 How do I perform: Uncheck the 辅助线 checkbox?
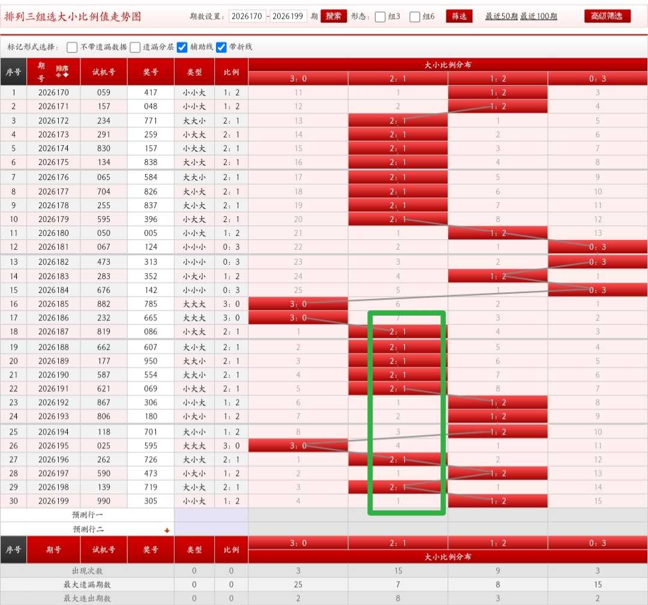click(x=182, y=47)
